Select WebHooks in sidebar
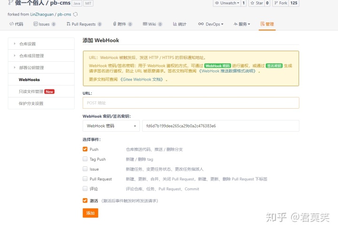 [x=41, y=80]
